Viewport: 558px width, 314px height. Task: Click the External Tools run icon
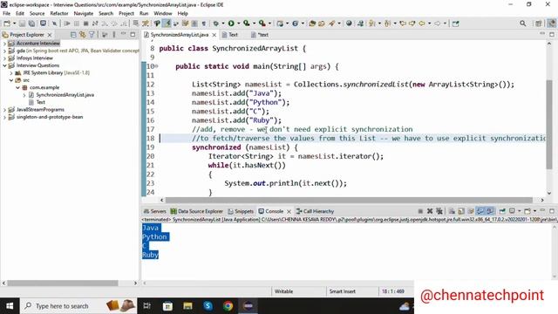(x=262, y=24)
